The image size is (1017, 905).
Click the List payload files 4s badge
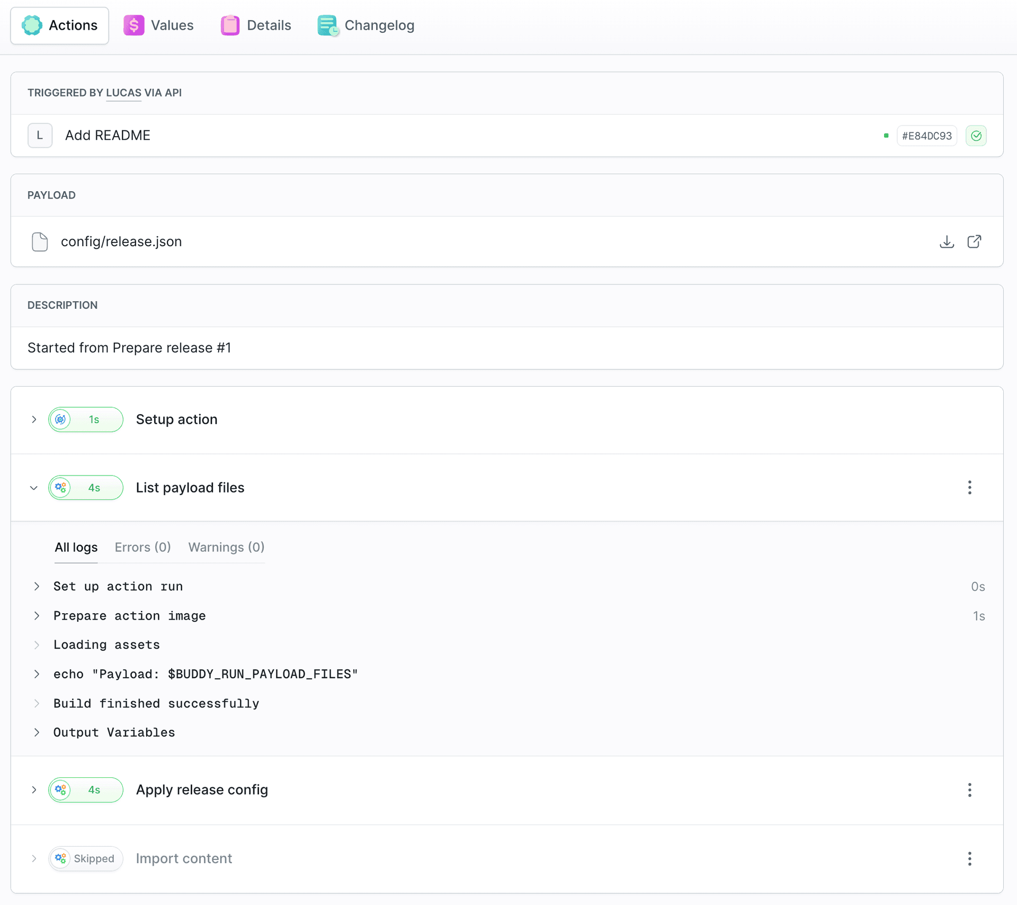pos(86,488)
